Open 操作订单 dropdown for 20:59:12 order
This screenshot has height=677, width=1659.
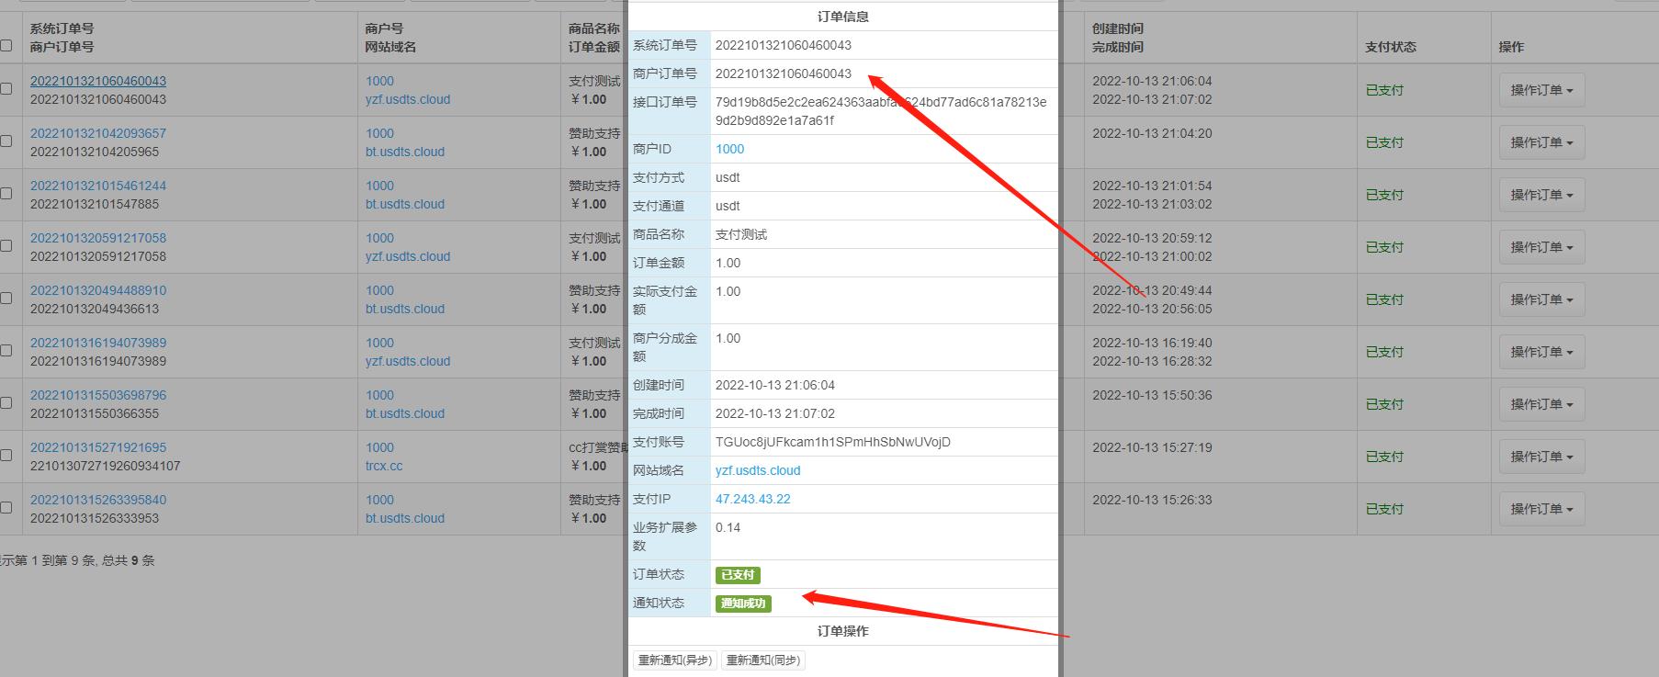click(1541, 247)
